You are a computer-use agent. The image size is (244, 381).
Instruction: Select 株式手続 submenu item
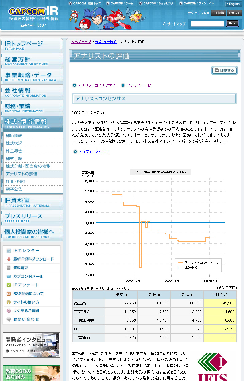click(x=33, y=159)
